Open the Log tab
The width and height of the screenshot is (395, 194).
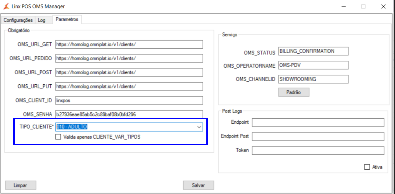click(41, 20)
